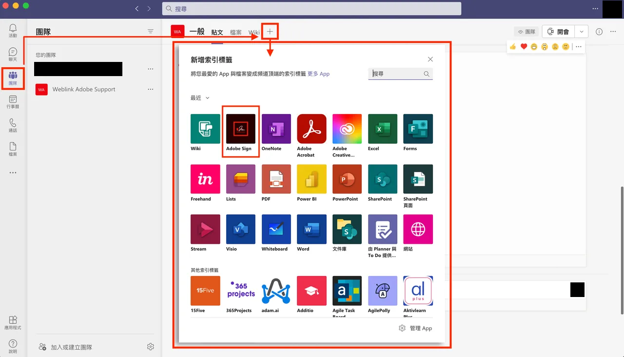
Task: Add a new tab with plus button
Action: tap(270, 32)
